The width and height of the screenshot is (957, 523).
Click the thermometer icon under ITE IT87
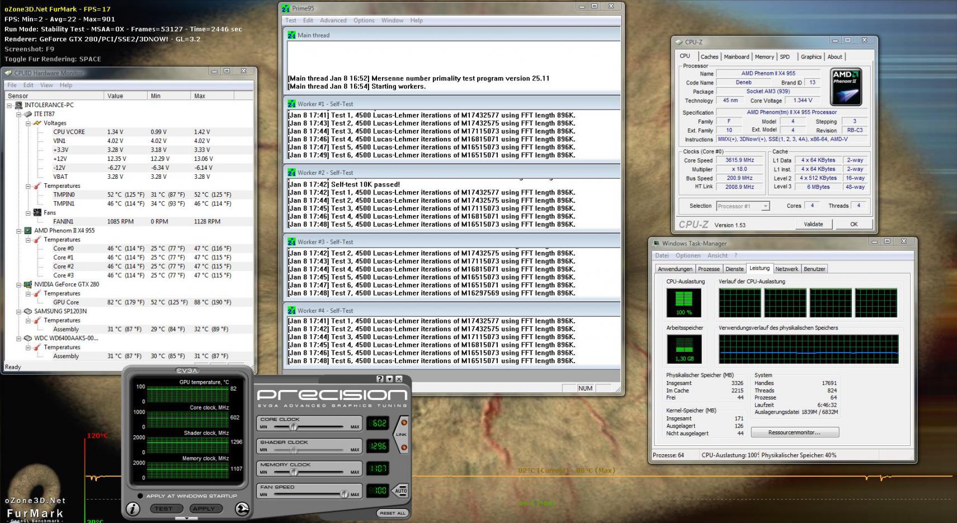(37, 186)
